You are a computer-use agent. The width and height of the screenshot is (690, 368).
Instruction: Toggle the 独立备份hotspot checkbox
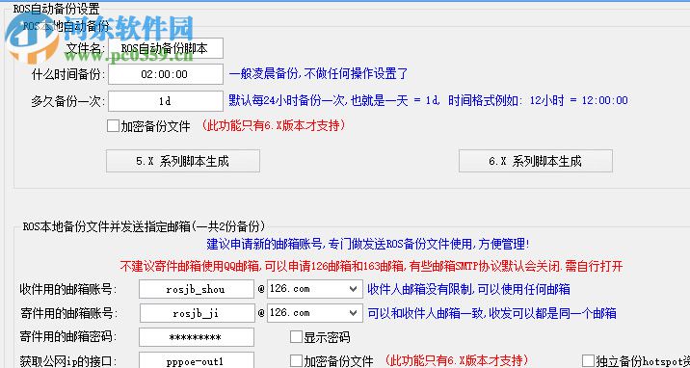click(x=589, y=361)
